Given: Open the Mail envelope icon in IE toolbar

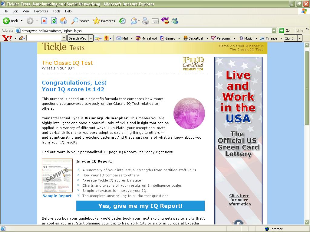Looking at the screenshot, I should (134, 21).
